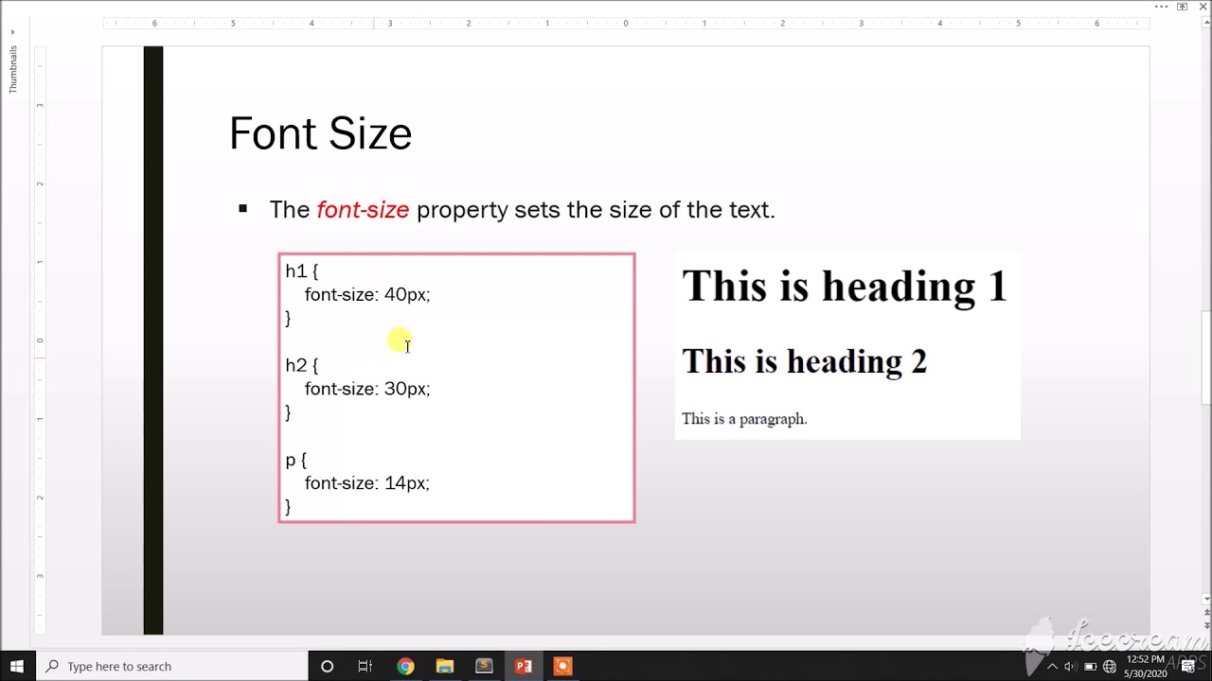
Task: Click the 'h1 {' code line
Action: click(x=302, y=271)
